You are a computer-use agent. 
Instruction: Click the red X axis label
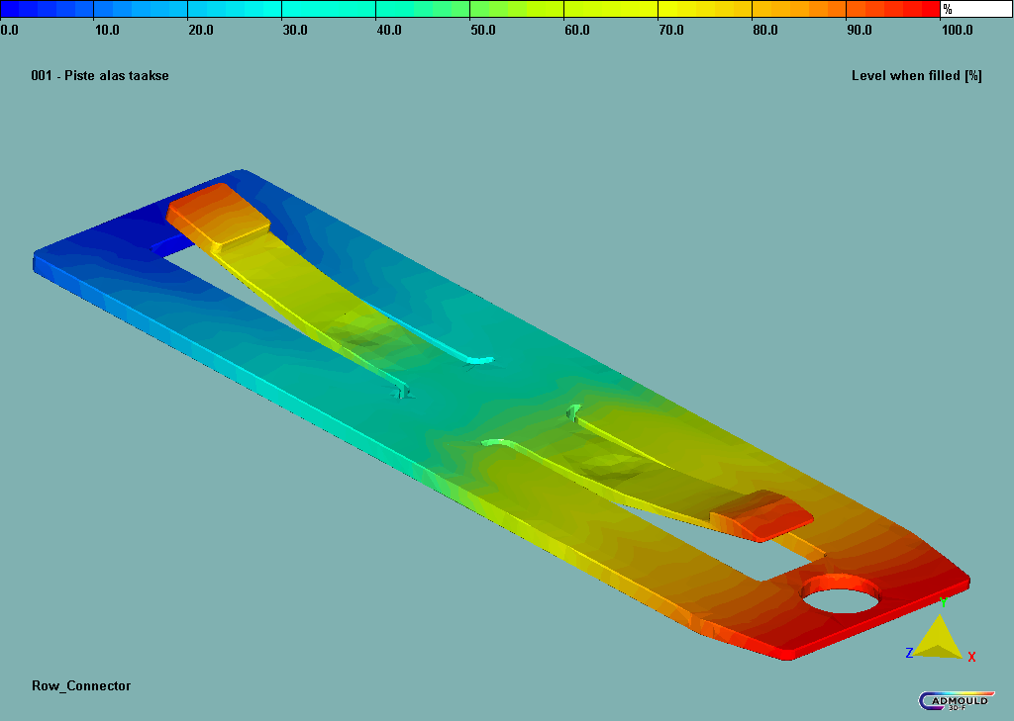(x=971, y=657)
